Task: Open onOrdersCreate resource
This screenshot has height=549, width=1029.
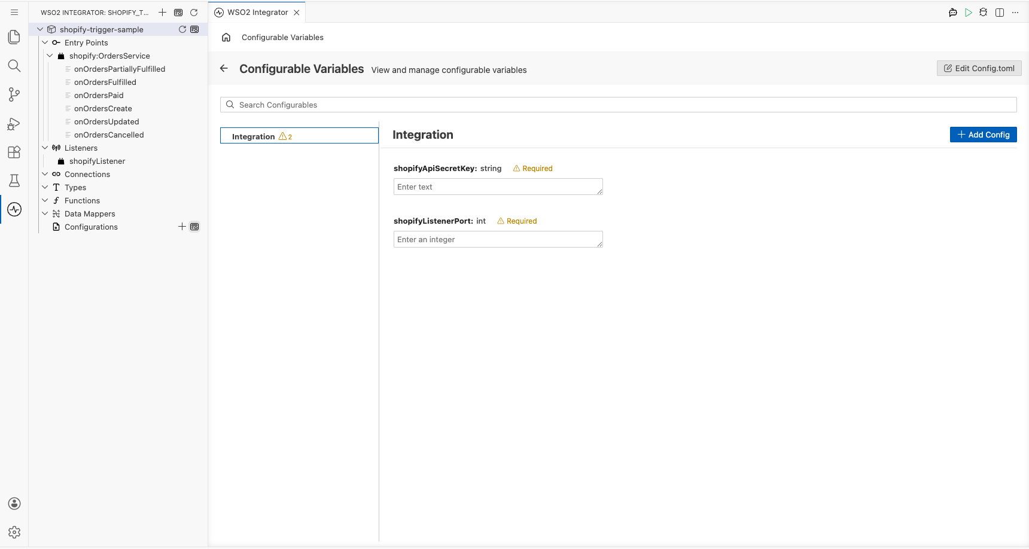Action: pyautogui.click(x=103, y=108)
